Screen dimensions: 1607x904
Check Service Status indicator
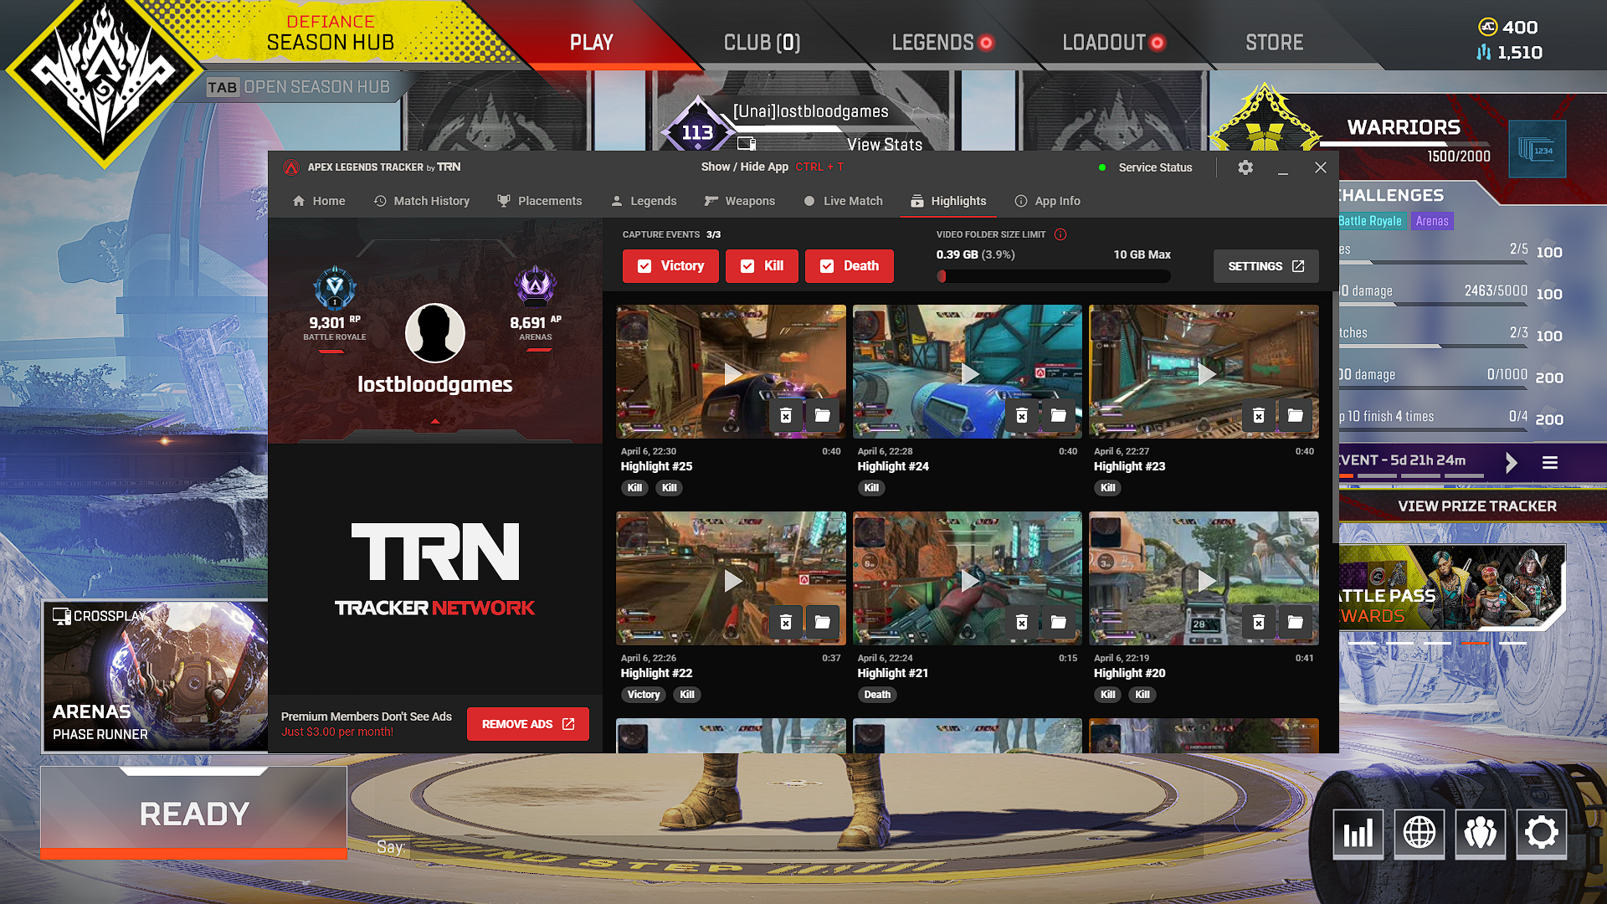pyautogui.click(x=1146, y=167)
